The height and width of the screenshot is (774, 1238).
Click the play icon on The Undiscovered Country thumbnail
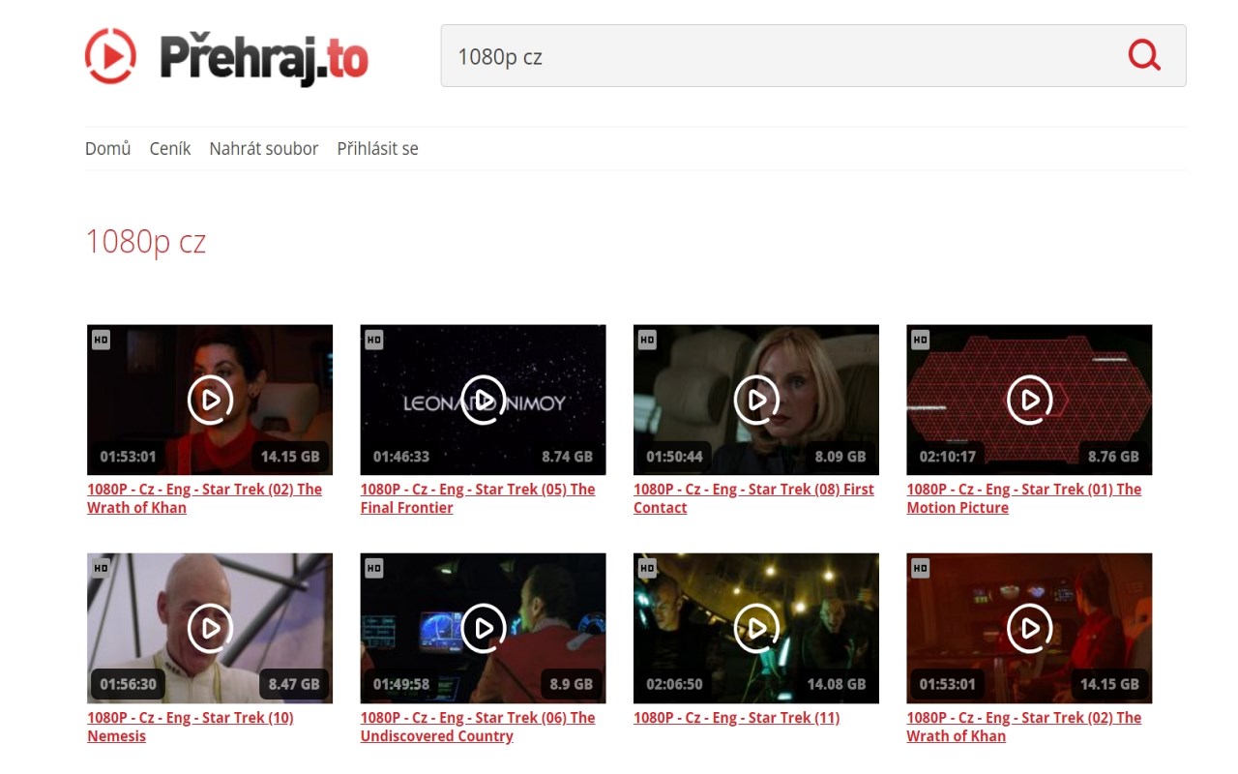pyautogui.click(x=483, y=628)
